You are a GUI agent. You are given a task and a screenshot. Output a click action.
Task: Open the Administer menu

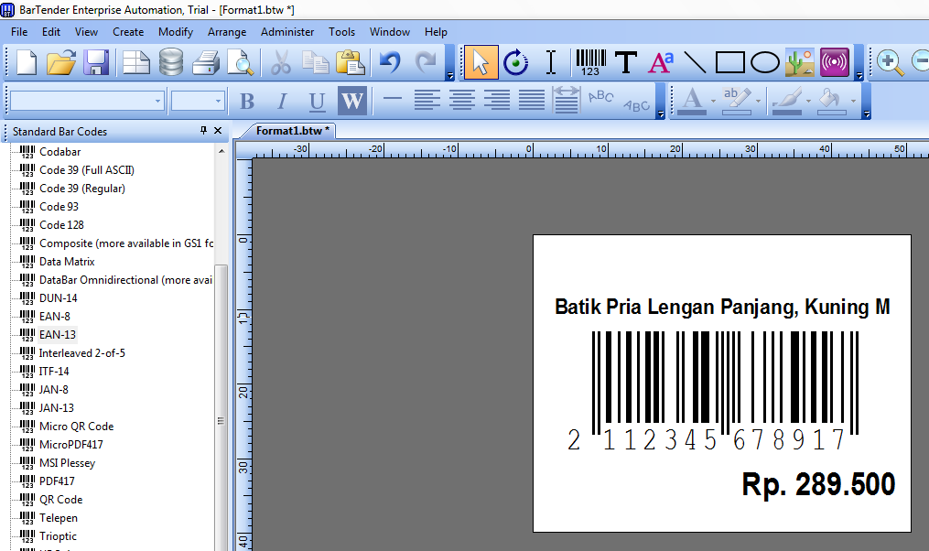[287, 32]
